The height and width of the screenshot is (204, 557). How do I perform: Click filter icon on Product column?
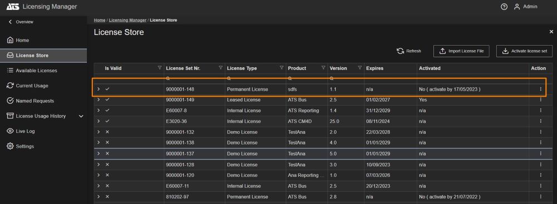[323, 68]
